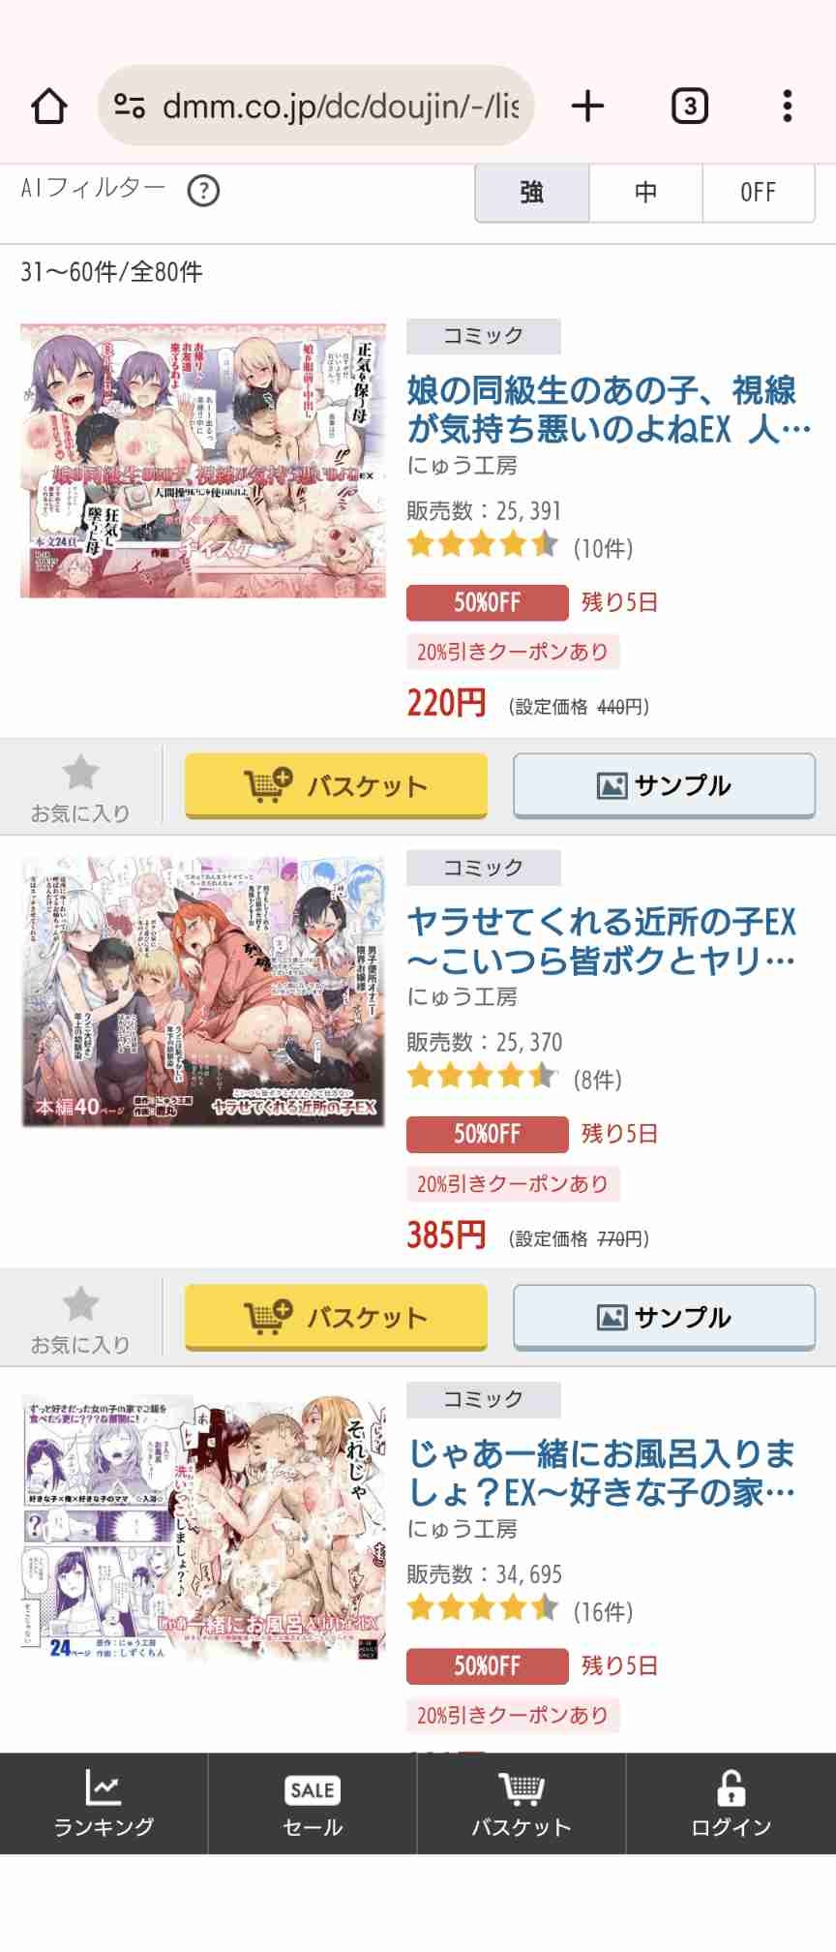This screenshot has height=1952, width=836.
Task: Open the browser three-dot menu
Action: [x=788, y=106]
